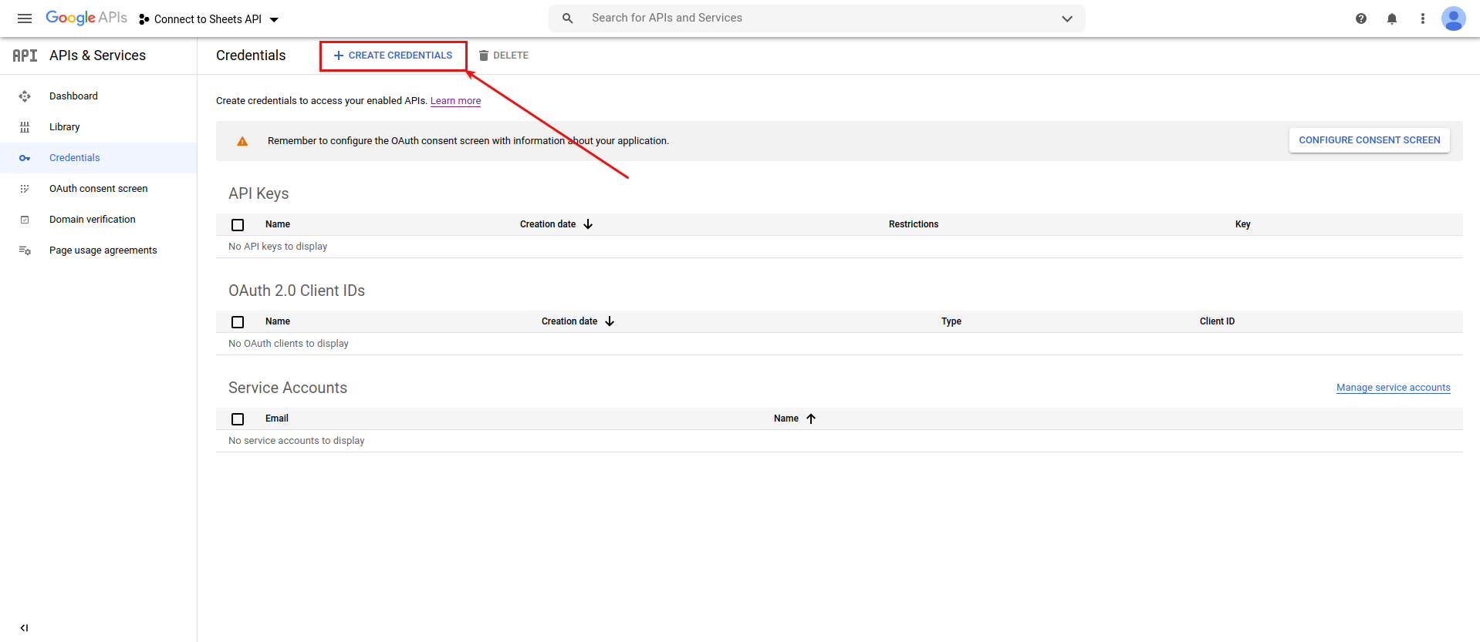Click the Library grid icon
Viewport: 1480px width, 642px height.
25,127
